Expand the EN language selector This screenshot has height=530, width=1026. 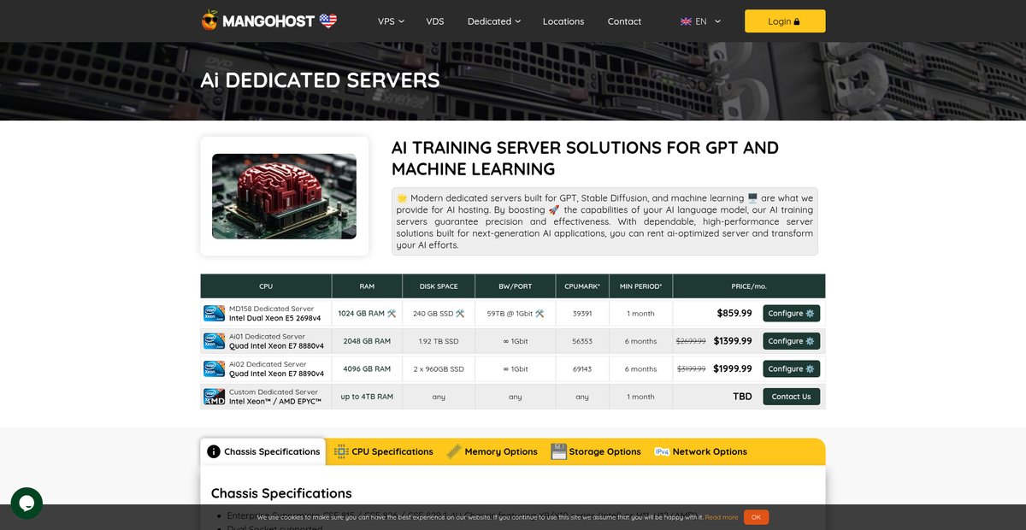click(x=700, y=21)
